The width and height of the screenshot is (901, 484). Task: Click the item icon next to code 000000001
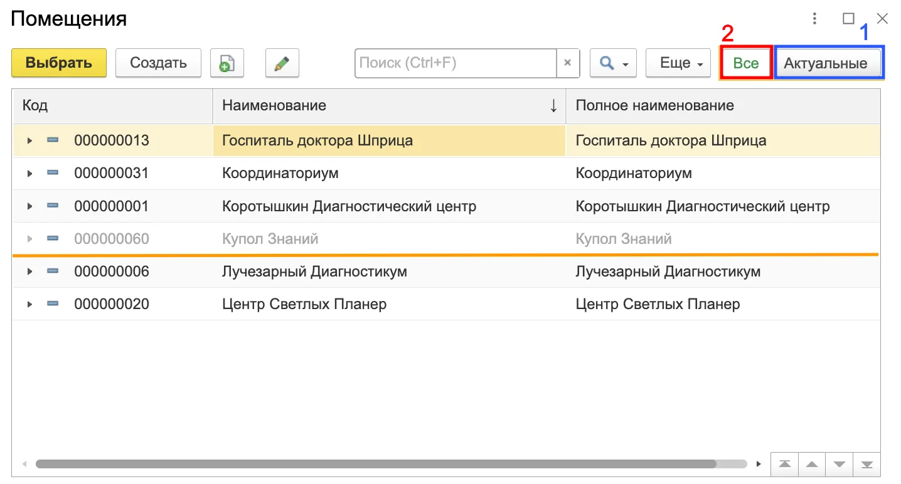tap(53, 206)
